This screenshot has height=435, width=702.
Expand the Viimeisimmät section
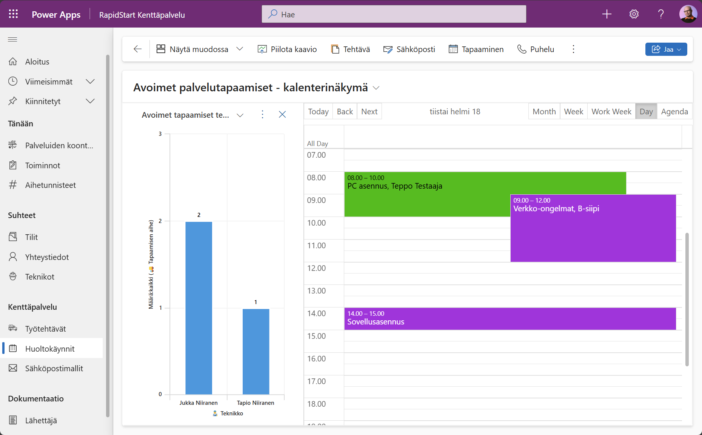click(90, 81)
